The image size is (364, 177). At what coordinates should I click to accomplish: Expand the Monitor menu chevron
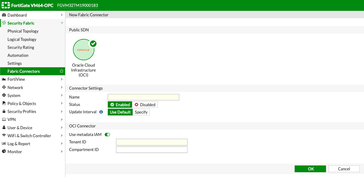[x=61, y=151]
